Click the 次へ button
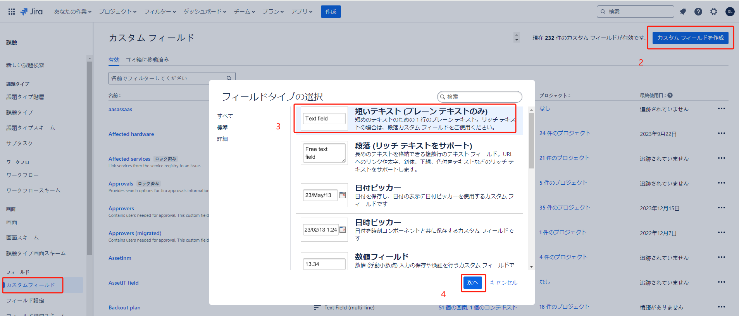The height and width of the screenshot is (316, 739). point(473,283)
